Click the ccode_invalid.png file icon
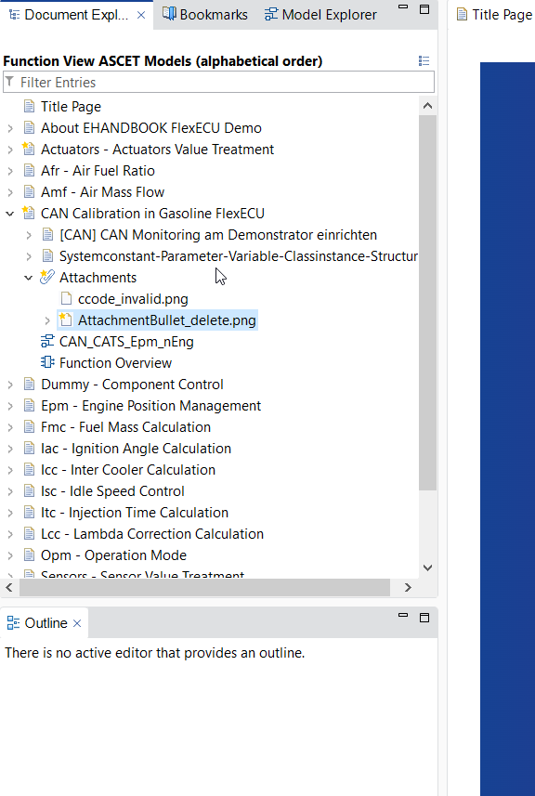This screenshot has width=535, height=796. 66,298
